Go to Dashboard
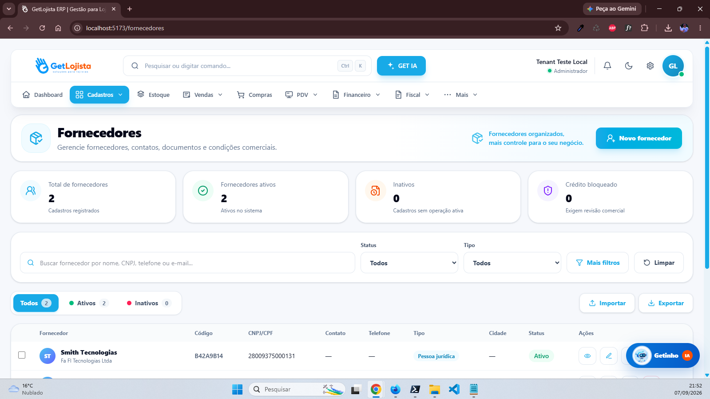Image resolution: width=710 pixels, height=399 pixels. click(x=43, y=95)
